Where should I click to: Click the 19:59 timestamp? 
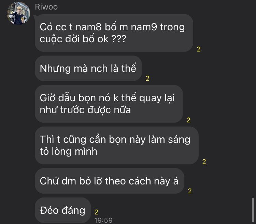point(103,220)
